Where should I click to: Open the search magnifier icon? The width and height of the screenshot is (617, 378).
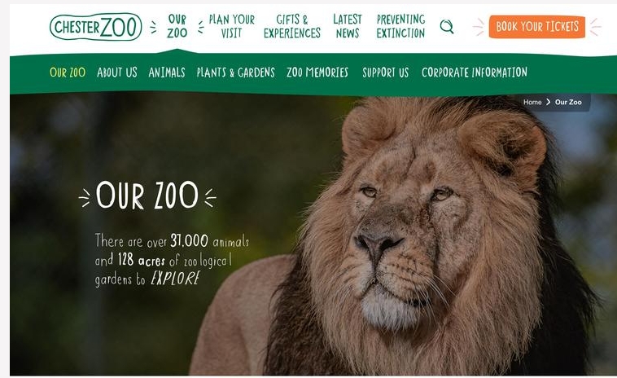(447, 26)
